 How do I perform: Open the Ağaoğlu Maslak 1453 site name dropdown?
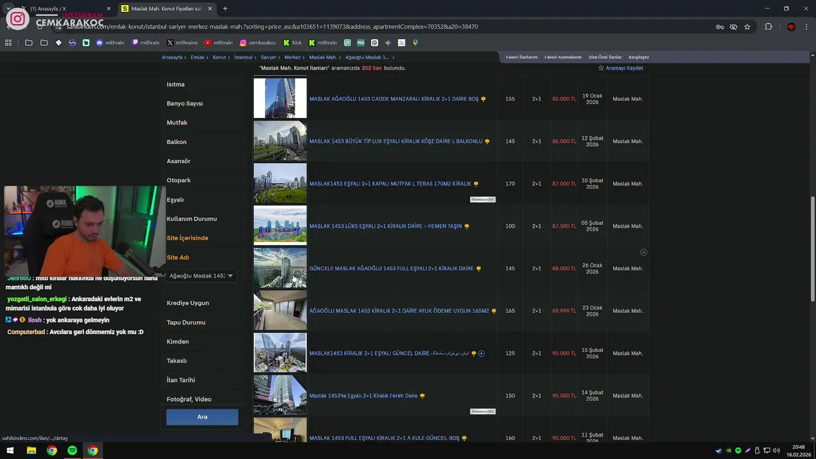pos(201,276)
